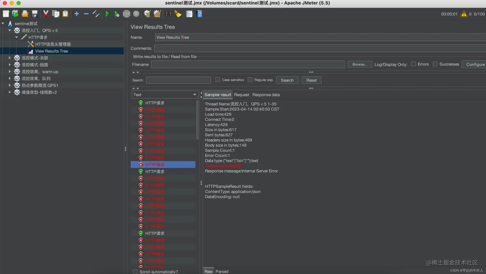
Task: Enable Case sensitive search
Action: pos(218,80)
